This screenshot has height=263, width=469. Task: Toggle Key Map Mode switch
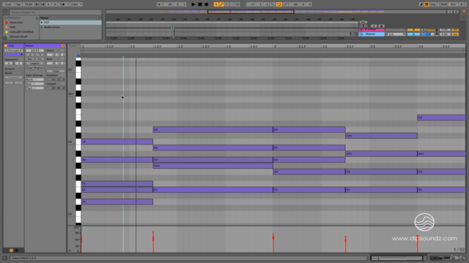pos(433,4)
